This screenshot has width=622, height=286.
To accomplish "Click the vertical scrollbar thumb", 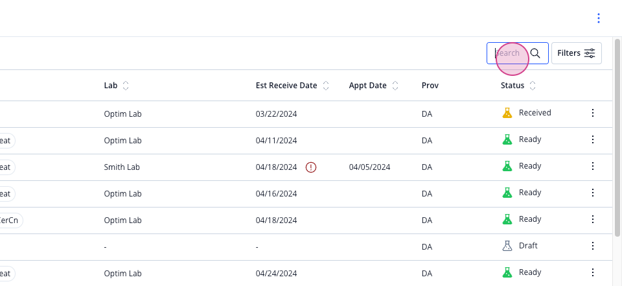I will coord(617,138).
